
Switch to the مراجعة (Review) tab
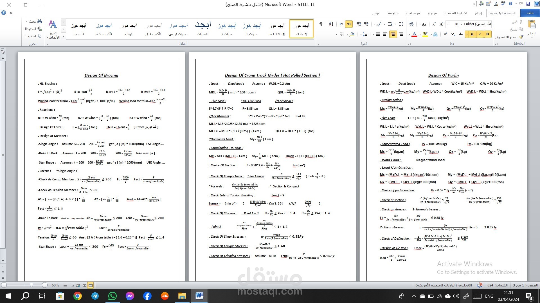393,13
